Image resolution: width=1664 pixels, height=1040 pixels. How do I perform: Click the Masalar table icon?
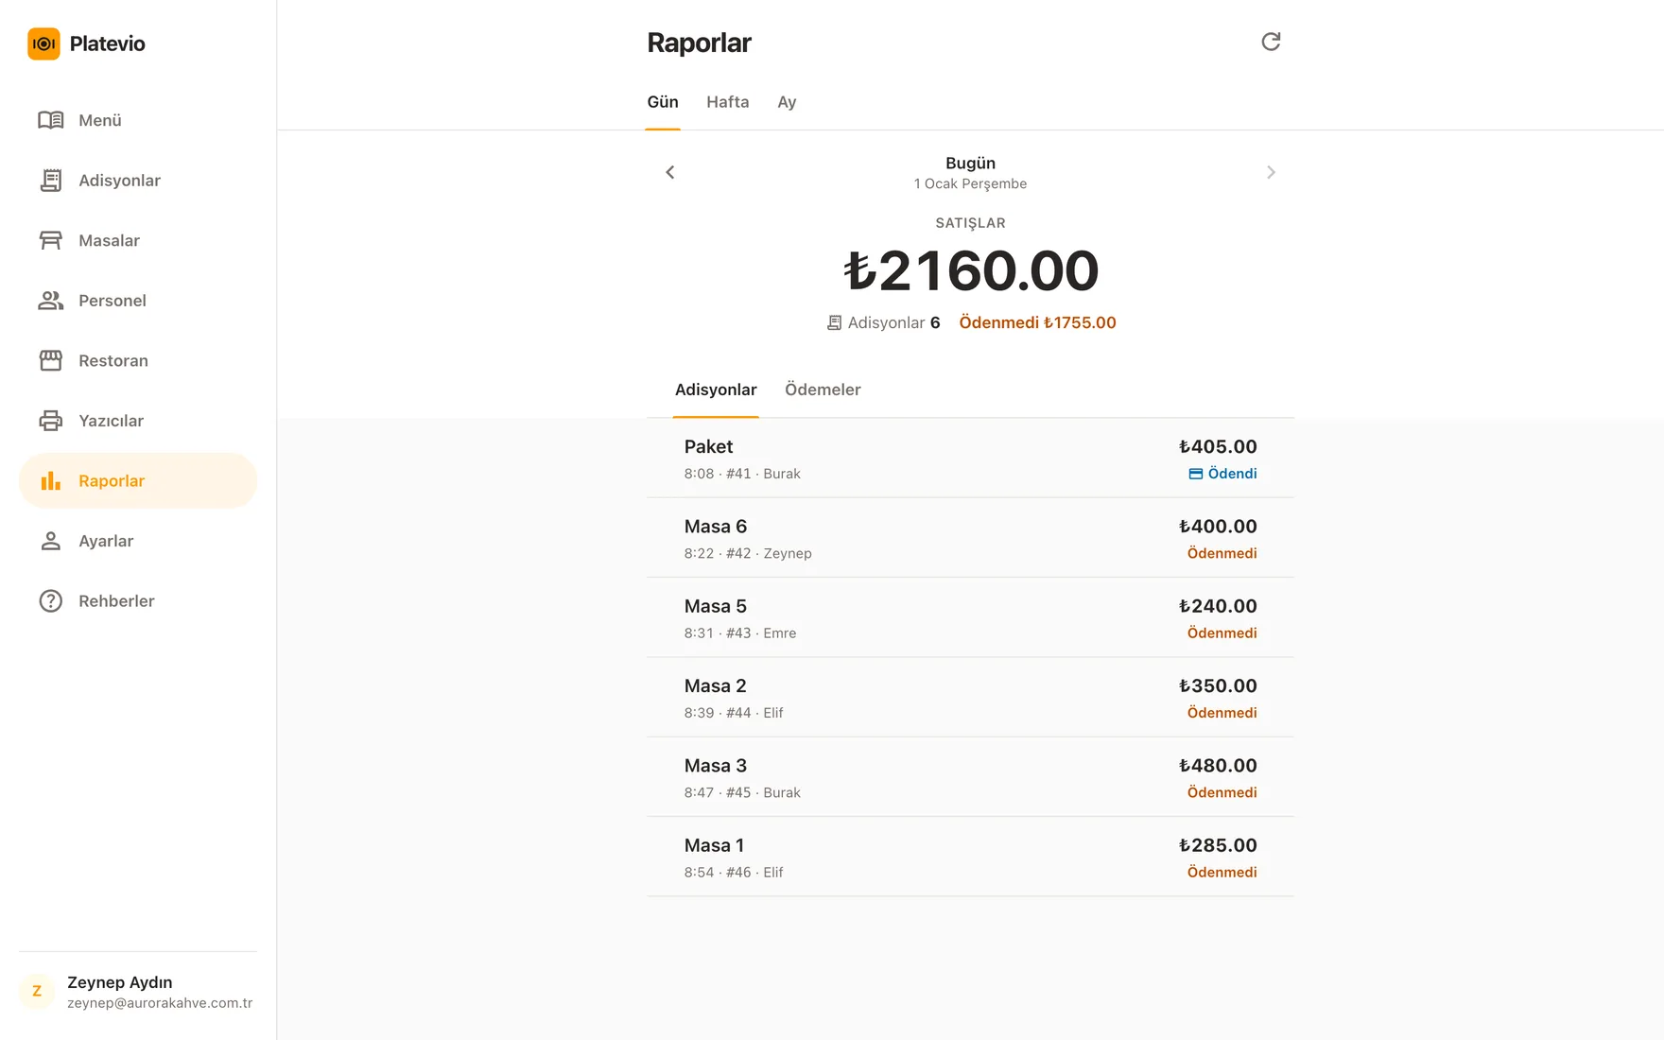[x=51, y=240]
